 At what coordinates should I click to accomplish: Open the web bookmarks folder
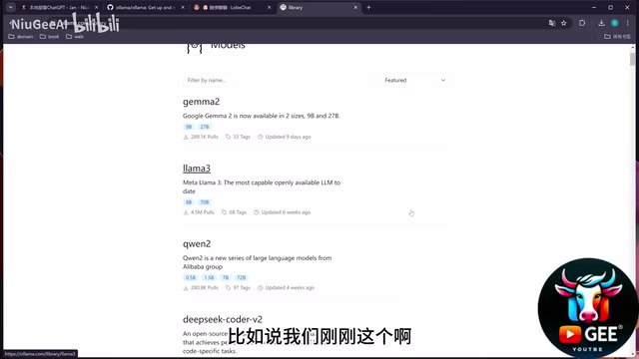(x=75, y=37)
